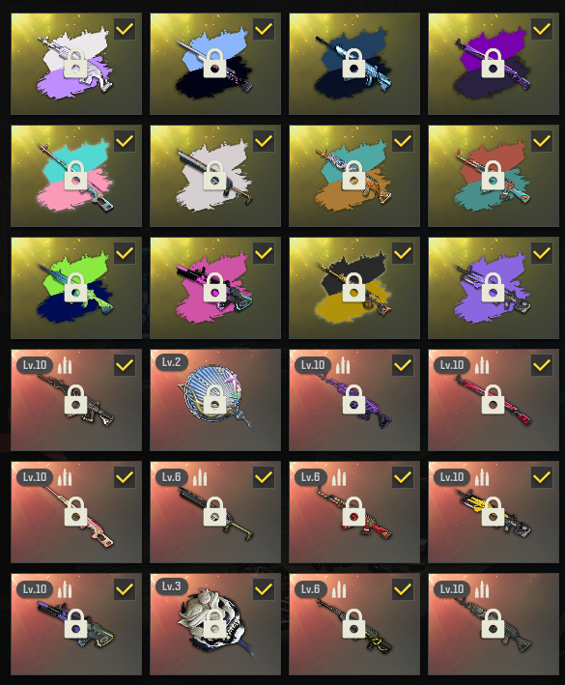Click the lock on the Lv.3 white mask item
Viewport: 565px width, 685px height.
tap(214, 624)
